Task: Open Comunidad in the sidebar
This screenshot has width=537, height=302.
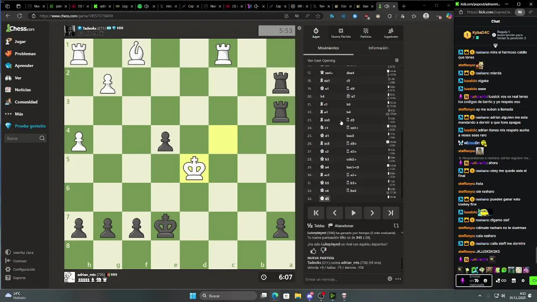Action: [x=22, y=102]
